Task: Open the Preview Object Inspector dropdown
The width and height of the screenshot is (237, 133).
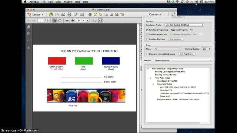Action: (183, 60)
